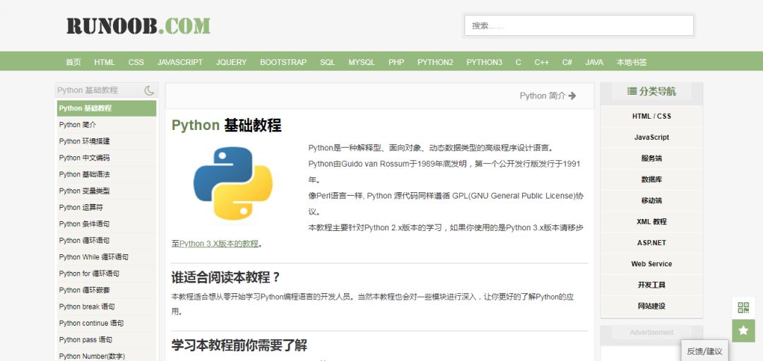
Task: Open JAVASCRIPT in the navigation bar
Action: click(180, 62)
